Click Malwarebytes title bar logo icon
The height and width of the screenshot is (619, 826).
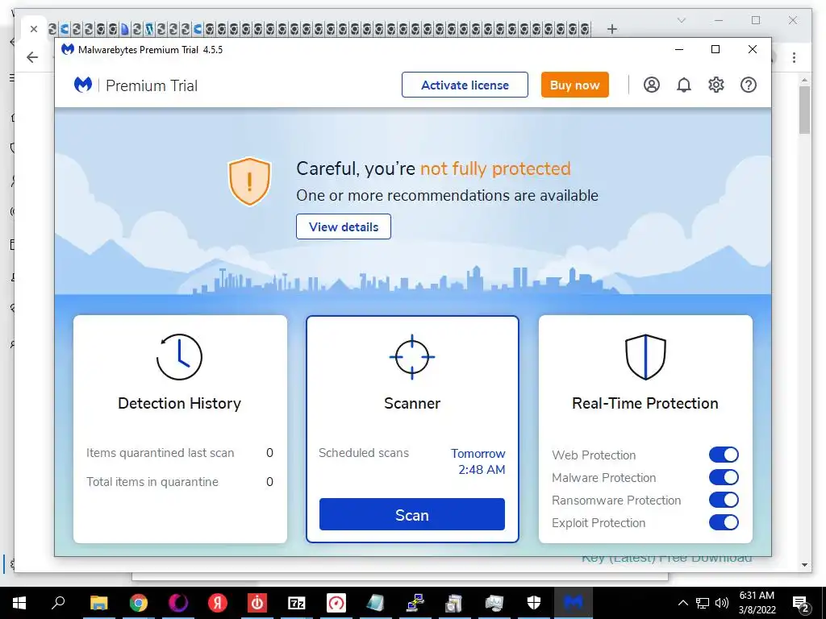pos(68,49)
